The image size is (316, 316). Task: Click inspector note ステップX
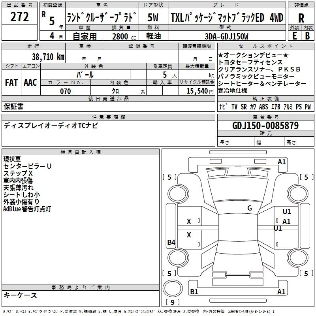tap(18, 173)
